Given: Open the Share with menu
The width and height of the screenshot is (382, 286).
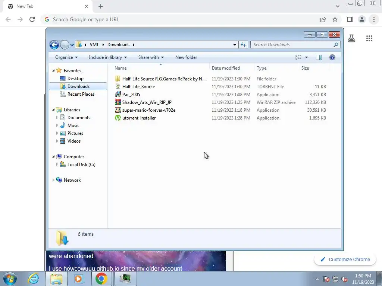Looking at the screenshot, I should pos(151,57).
